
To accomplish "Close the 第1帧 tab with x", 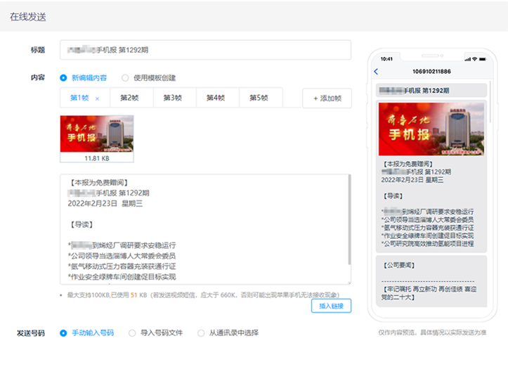I will click(x=97, y=98).
